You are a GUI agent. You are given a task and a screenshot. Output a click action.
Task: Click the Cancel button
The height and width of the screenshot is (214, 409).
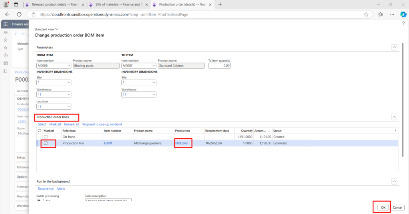pos(397,208)
